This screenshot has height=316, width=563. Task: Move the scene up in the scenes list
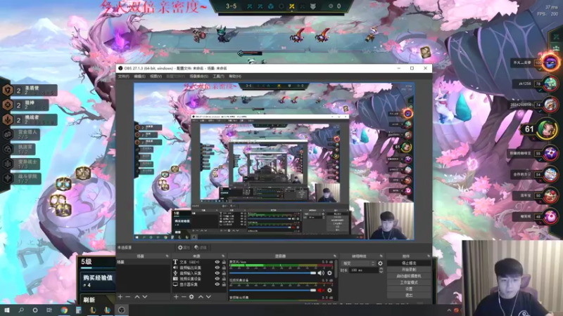click(137, 296)
